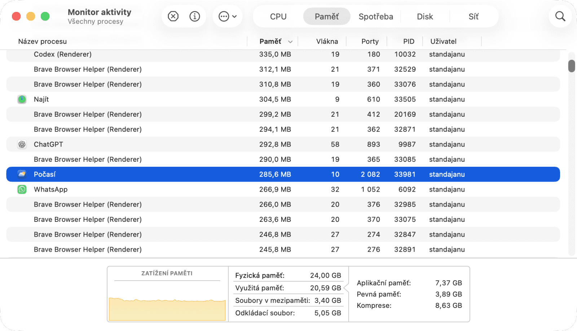Sort by PID column header

coord(409,41)
